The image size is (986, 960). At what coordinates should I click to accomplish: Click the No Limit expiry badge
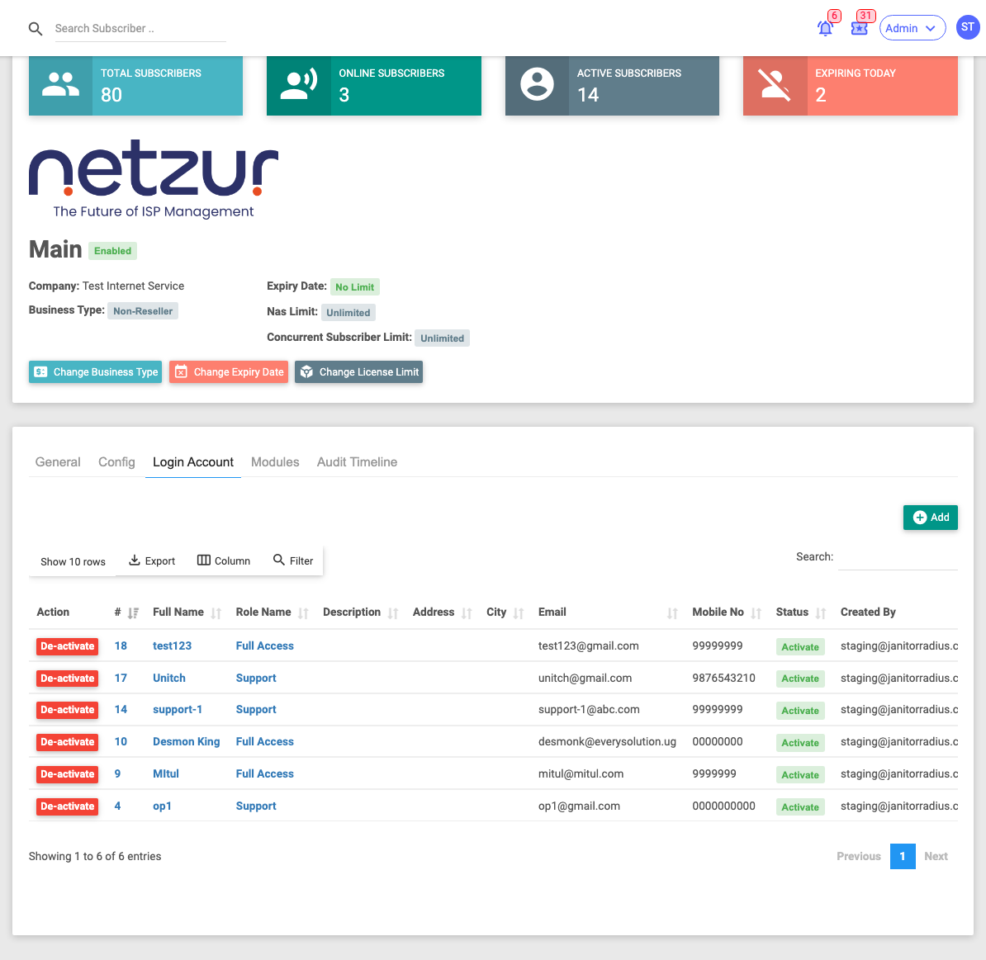point(354,287)
